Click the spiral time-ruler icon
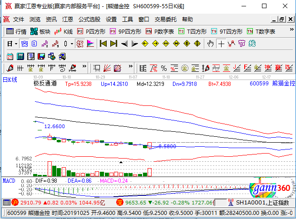The height and width of the screenshot is (219, 296). tap(62, 68)
